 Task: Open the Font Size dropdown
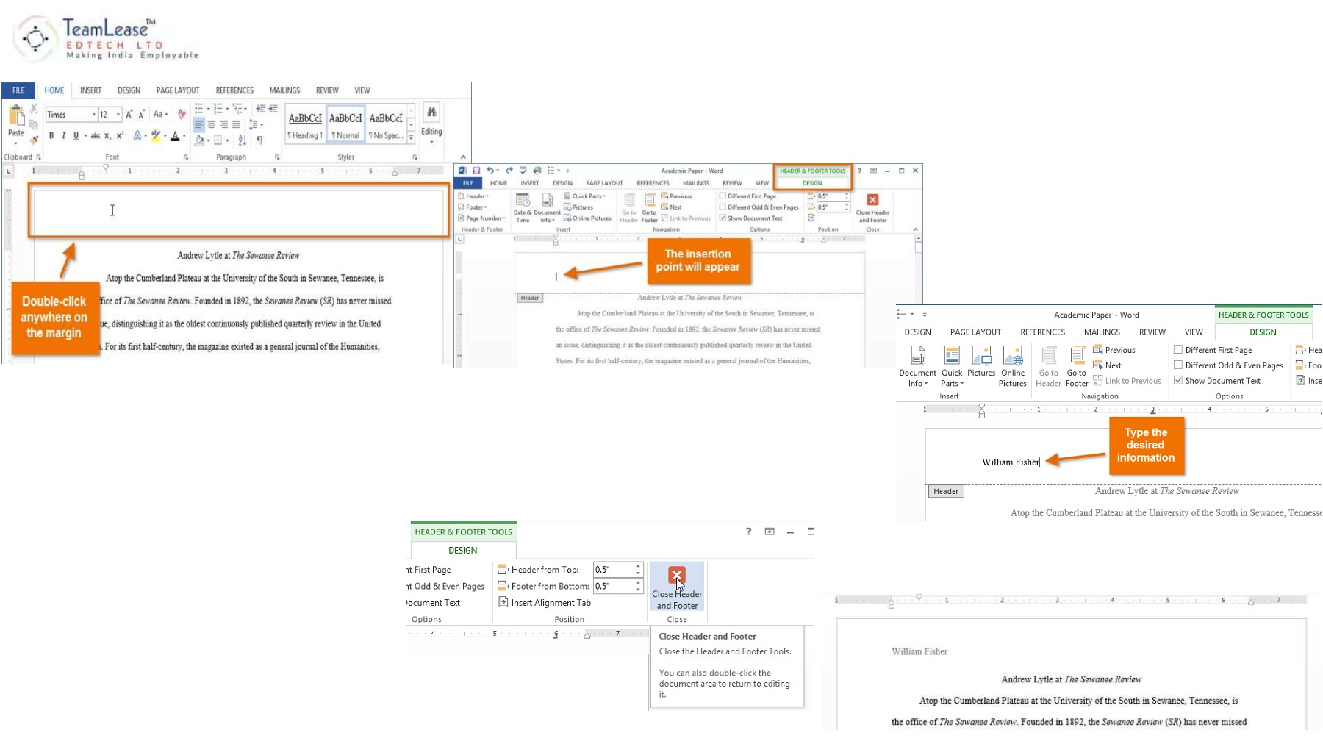(118, 115)
